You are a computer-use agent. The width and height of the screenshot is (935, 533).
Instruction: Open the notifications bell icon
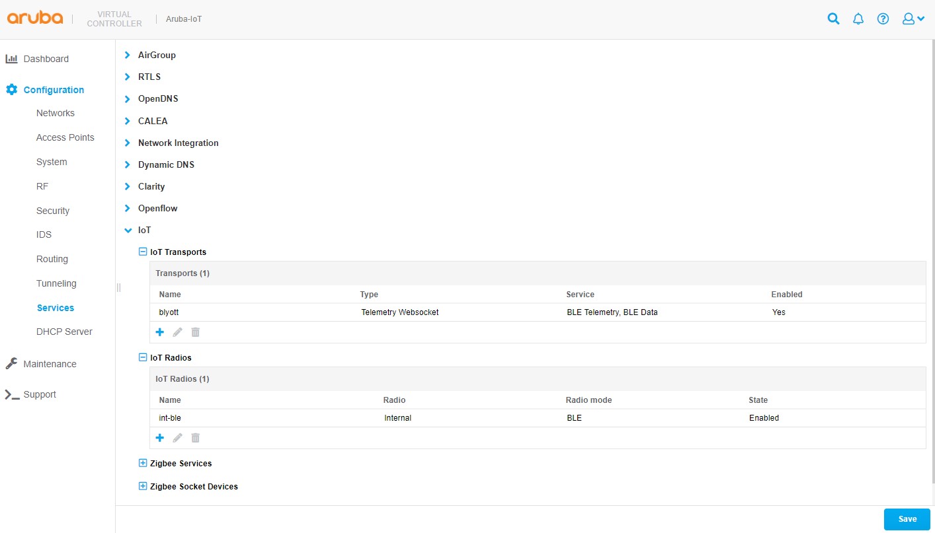[858, 18]
